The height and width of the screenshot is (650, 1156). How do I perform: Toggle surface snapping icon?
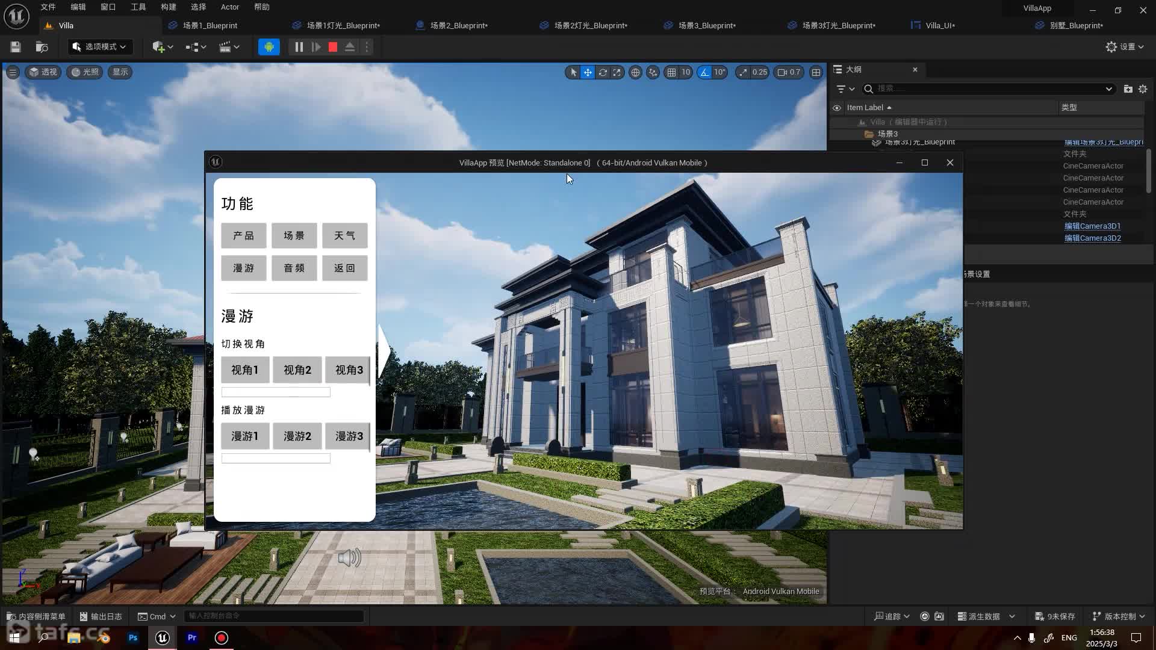653,72
